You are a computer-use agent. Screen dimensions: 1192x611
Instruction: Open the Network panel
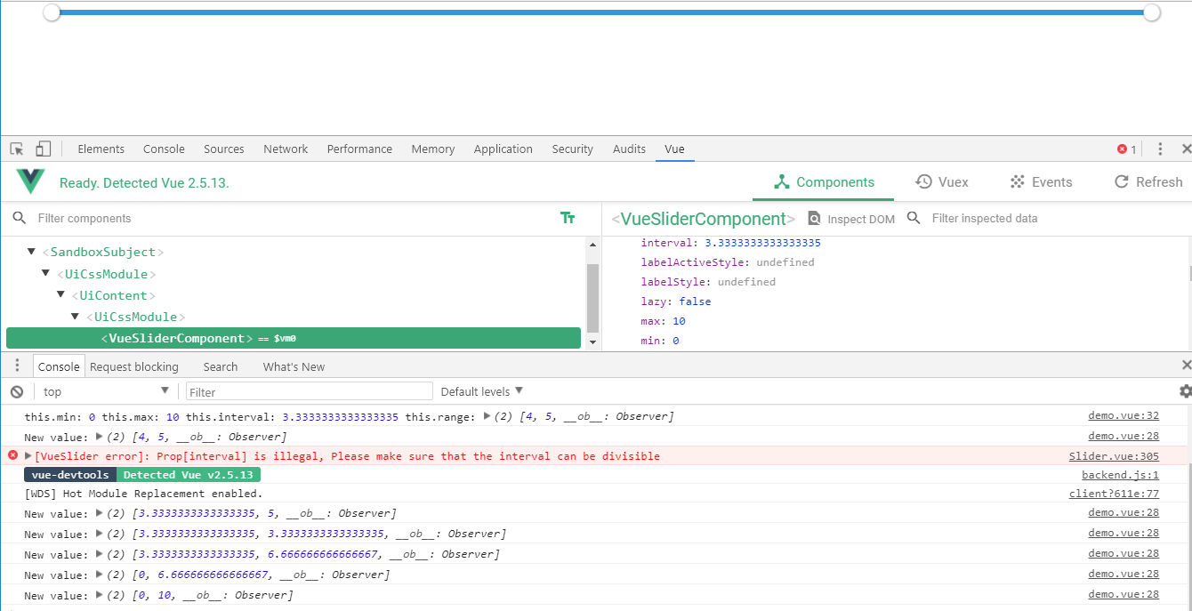(x=286, y=149)
